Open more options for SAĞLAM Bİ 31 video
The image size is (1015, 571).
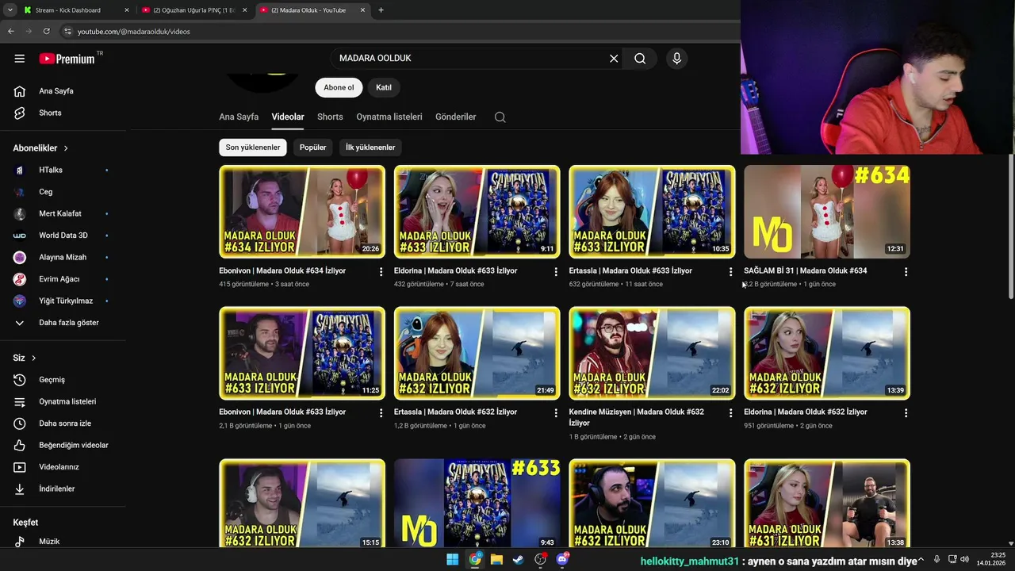click(x=906, y=272)
